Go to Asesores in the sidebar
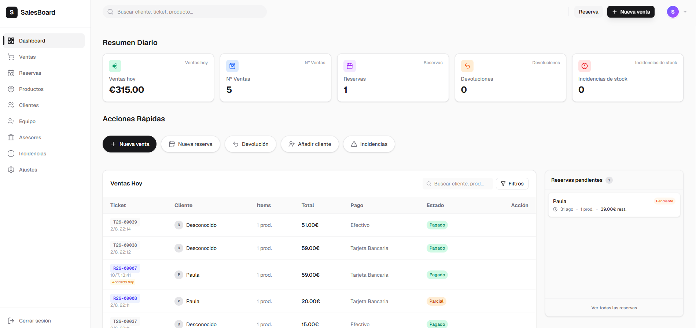Viewport: 696px width, 328px height. coord(44,137)
